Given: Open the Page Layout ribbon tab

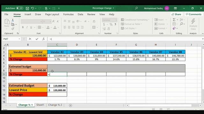Looking at the screenshot, I should (x=52, y=14).
